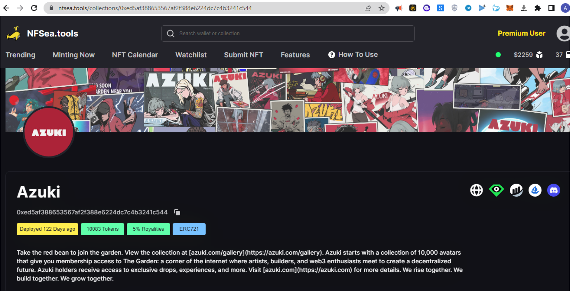Open the NFT Calendar
The image size is (570, 291).
point(135,55)
